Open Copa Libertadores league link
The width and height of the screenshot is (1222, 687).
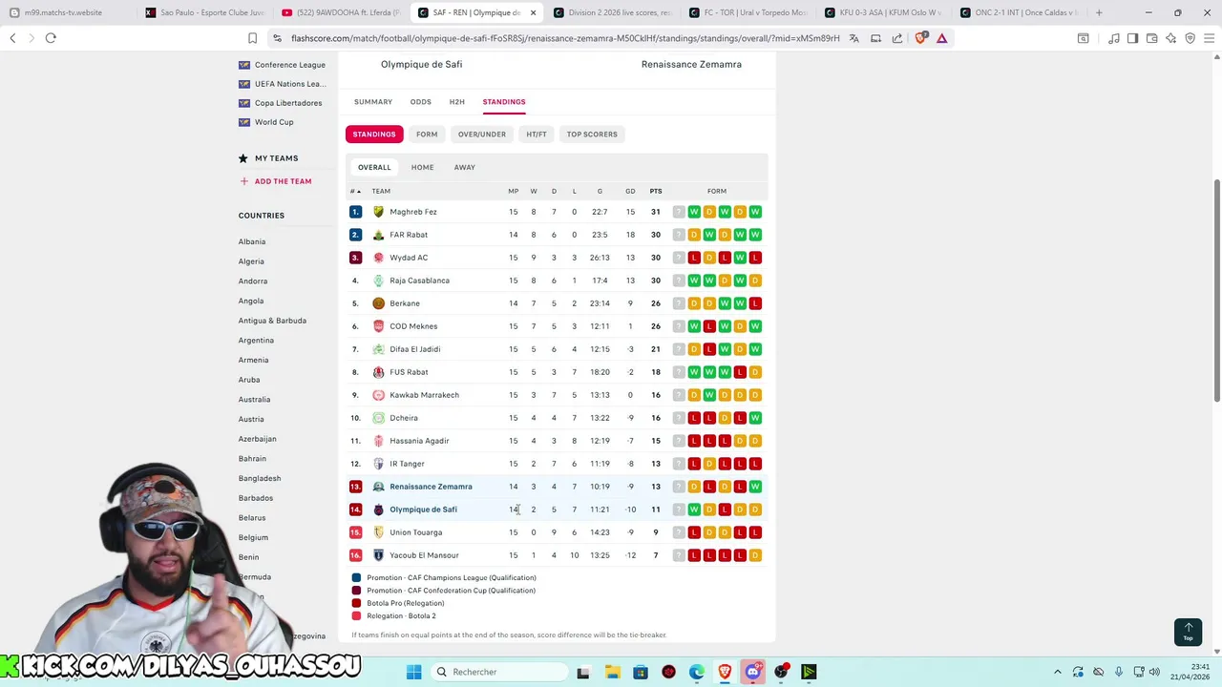[288, 103]
